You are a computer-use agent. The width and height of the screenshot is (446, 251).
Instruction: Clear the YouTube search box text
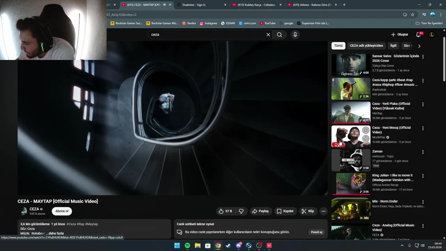pos(268,35)
